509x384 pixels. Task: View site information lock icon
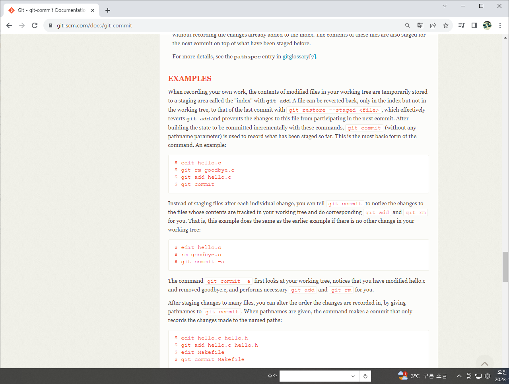[51, 25]
